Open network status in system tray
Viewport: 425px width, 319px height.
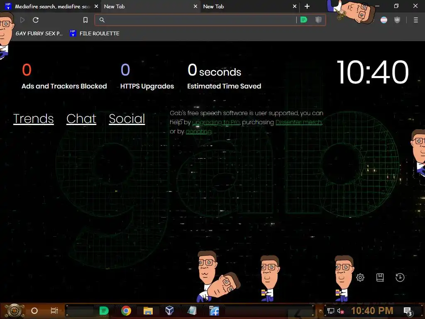tap(331, 311)
